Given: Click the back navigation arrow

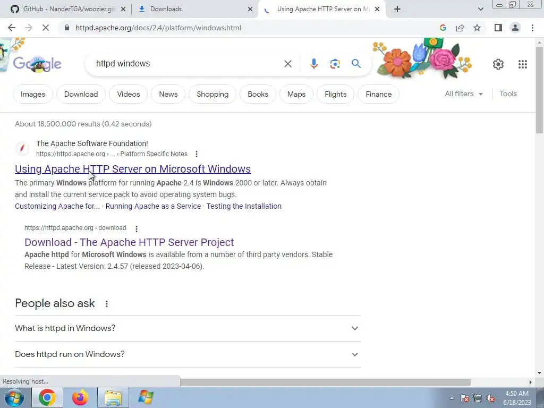Looking at the screenshot, I should [12, 28].
